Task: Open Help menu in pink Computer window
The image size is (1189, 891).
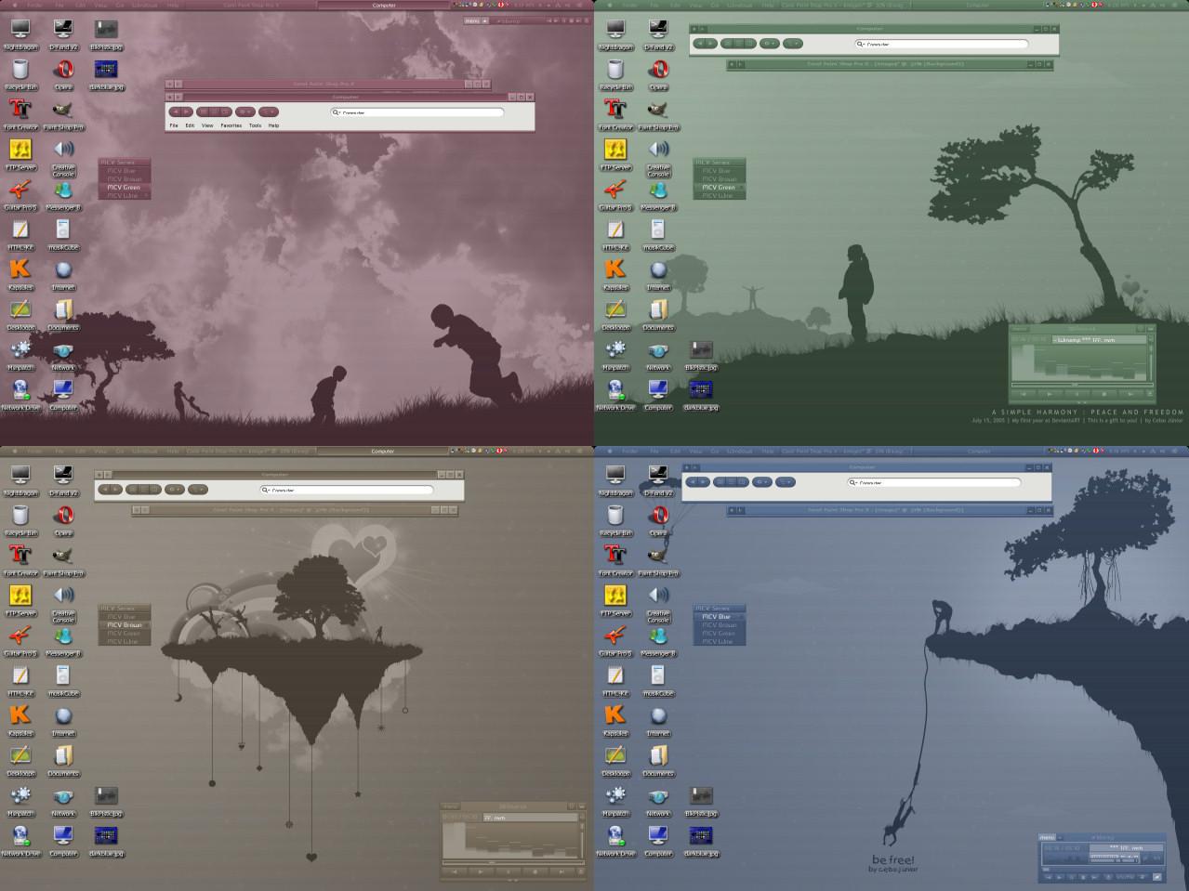Action: coord(273,125)
